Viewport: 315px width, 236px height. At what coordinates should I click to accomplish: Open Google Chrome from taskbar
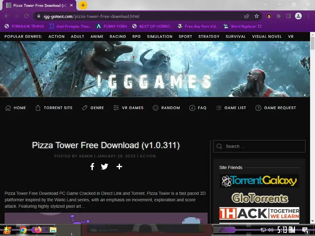tap(23, 230)
